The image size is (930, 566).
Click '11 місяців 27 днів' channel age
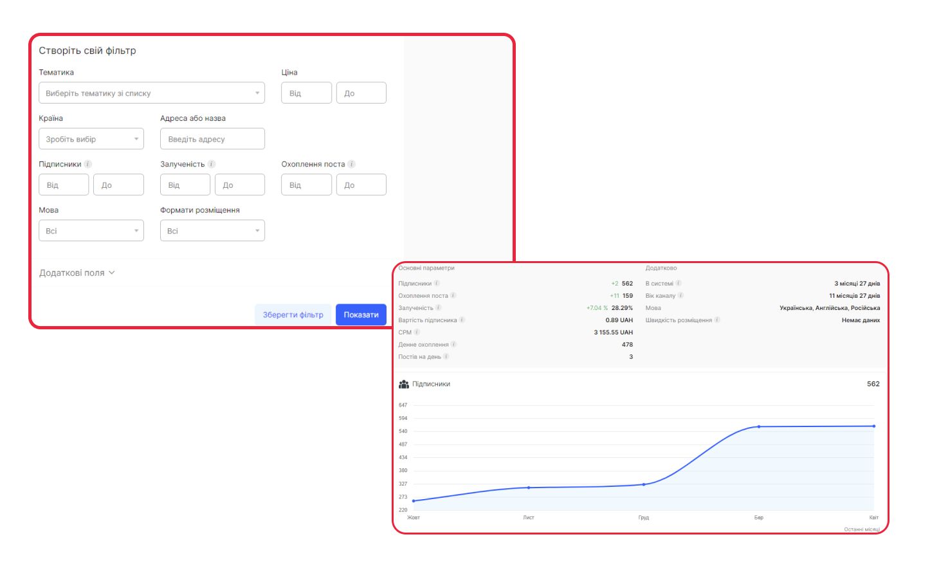(855, 296)
